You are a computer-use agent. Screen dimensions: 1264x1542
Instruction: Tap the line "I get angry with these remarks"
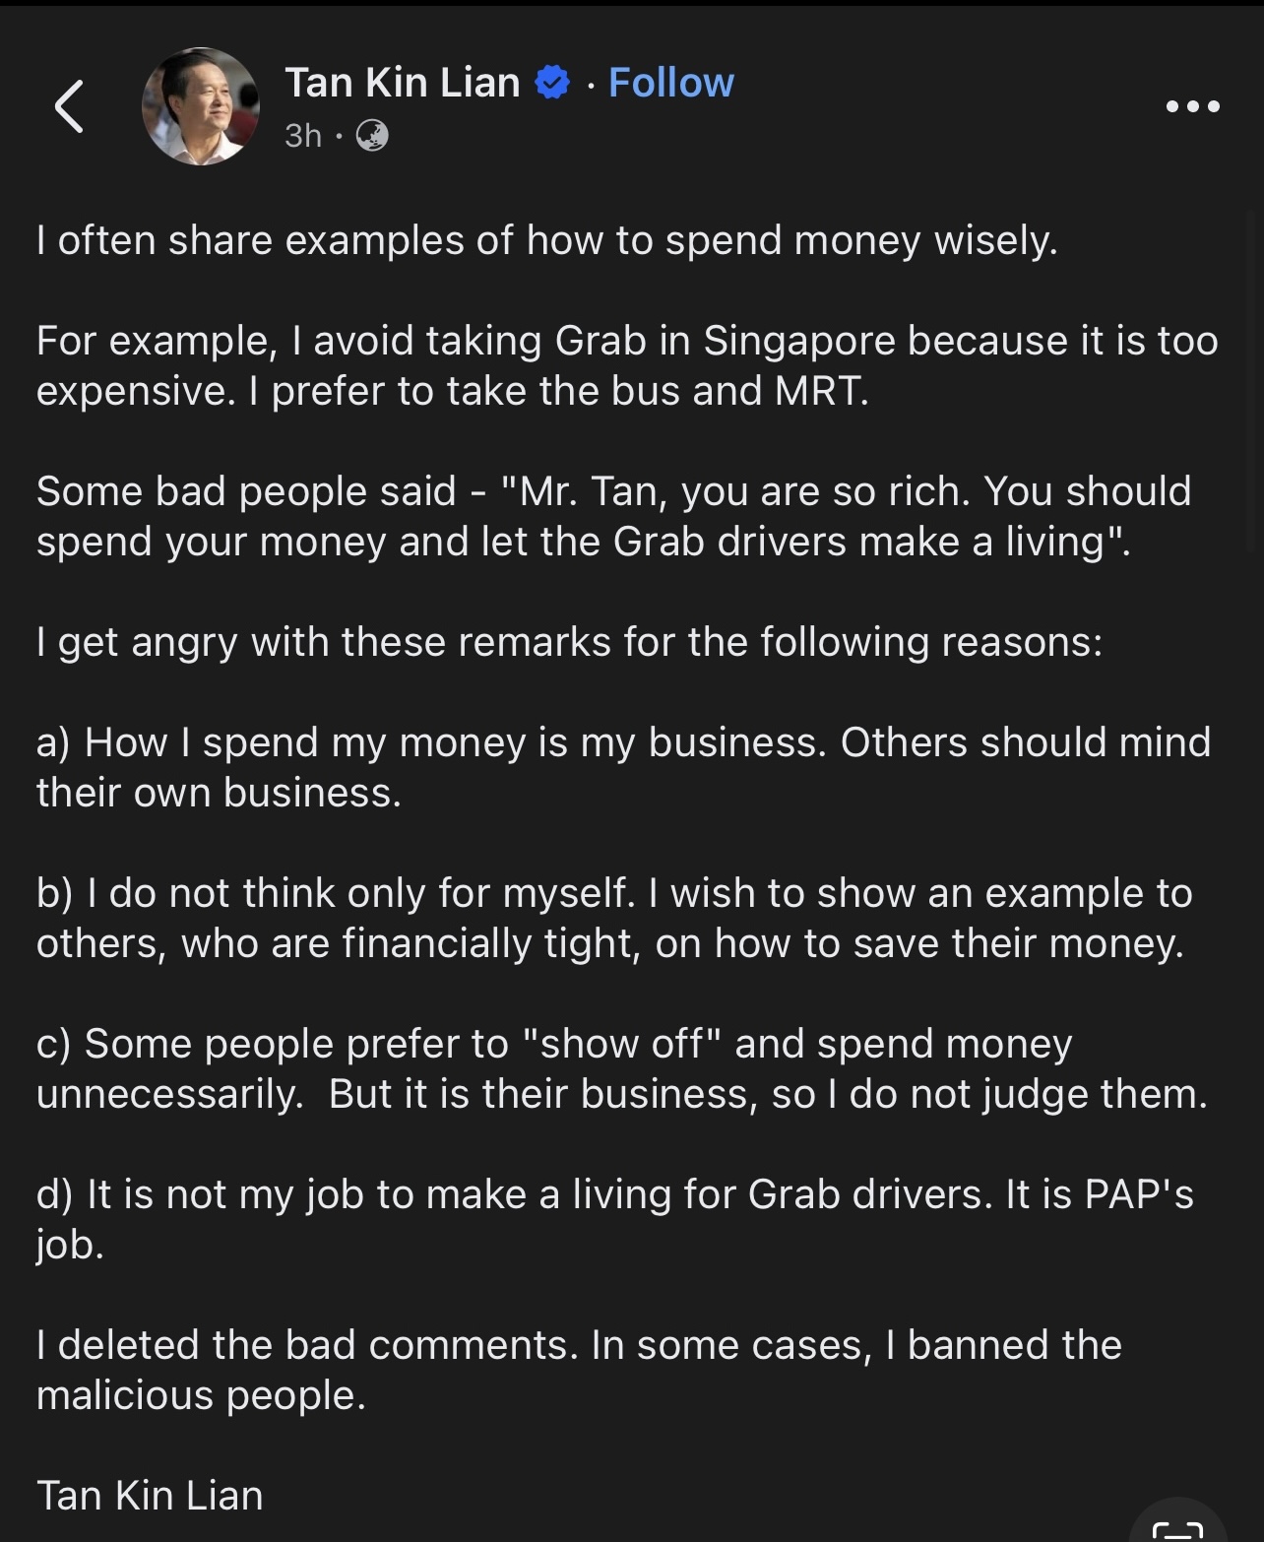click(x=569, y=642)
